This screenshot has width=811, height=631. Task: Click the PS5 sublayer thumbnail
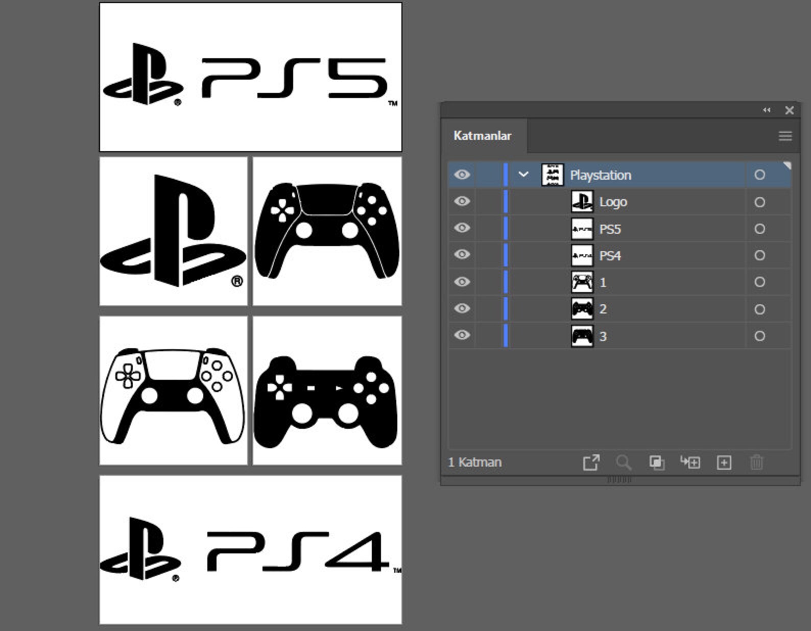pos(582,229)
